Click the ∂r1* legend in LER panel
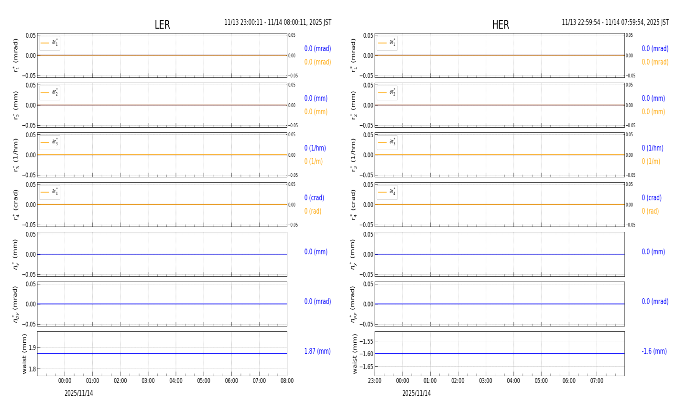The image size is (675, 413). click(50, 43)
